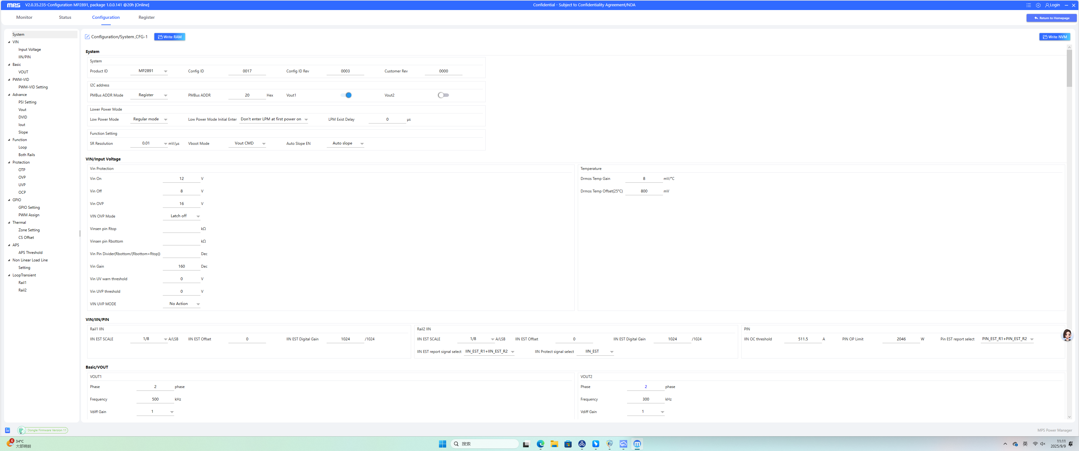Click the edit icon beside Configuration/System path
The image size is (1079, 451).
pyautogui.click(x=87, y=37)
